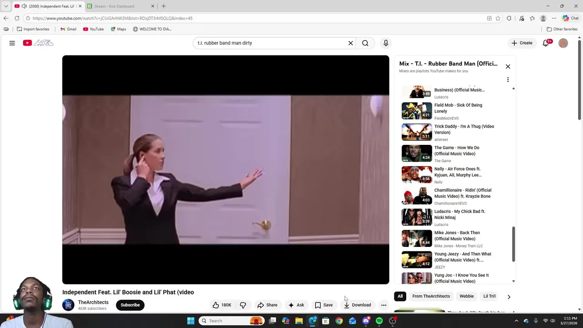Open TheArchitects channel avatar
This screenshot has height=328, width=583.
pos(68,305)
